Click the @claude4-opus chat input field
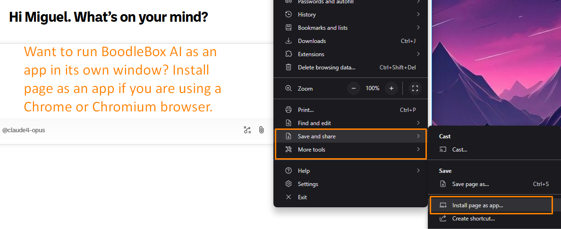 [x=118, y=130]
